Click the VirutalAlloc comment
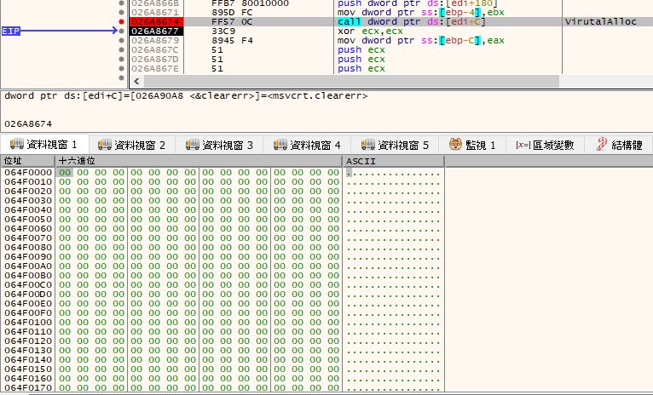653x395 pixels. coord(600,21)
